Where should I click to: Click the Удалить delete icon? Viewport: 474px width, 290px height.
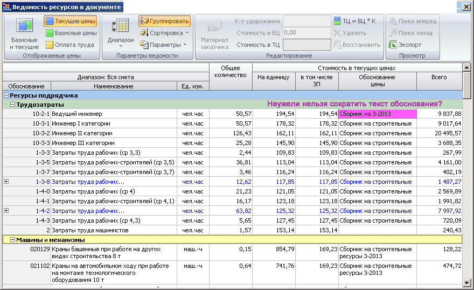click(x=337, y=33)
